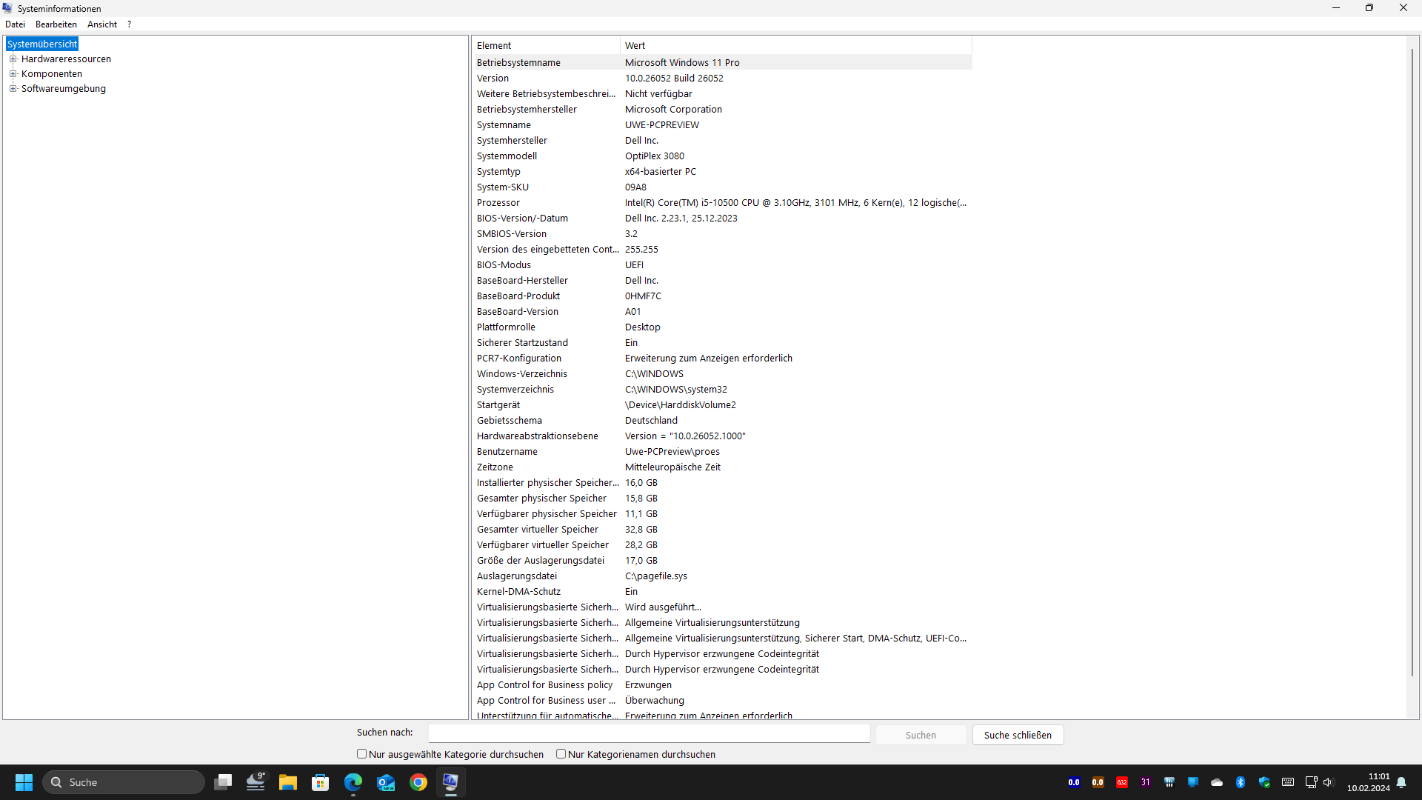Select the BIOS-Modus row
Viewport: 1422px width, 800px height.
click(722, 265)
